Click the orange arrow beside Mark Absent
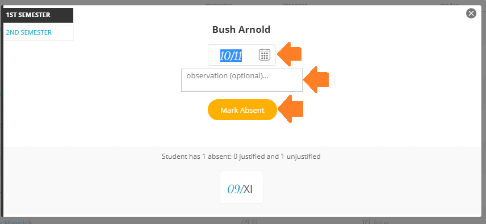486x224 pixels. pos(291,109)
